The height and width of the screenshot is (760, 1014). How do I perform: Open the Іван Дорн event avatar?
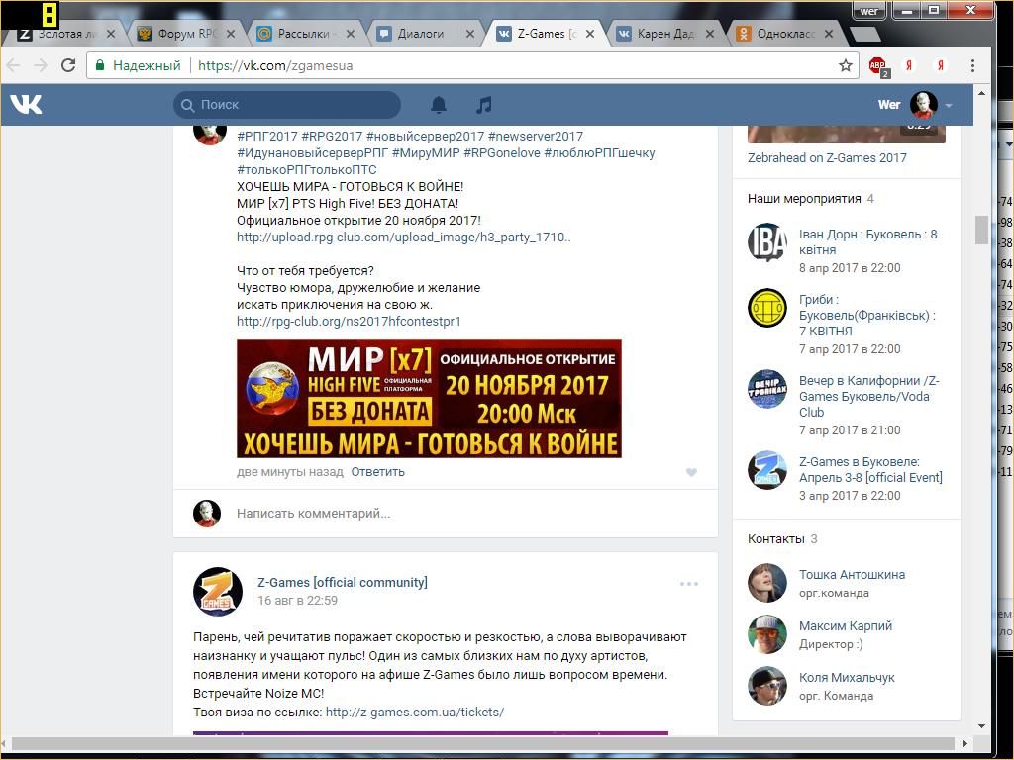click(767, 242)
